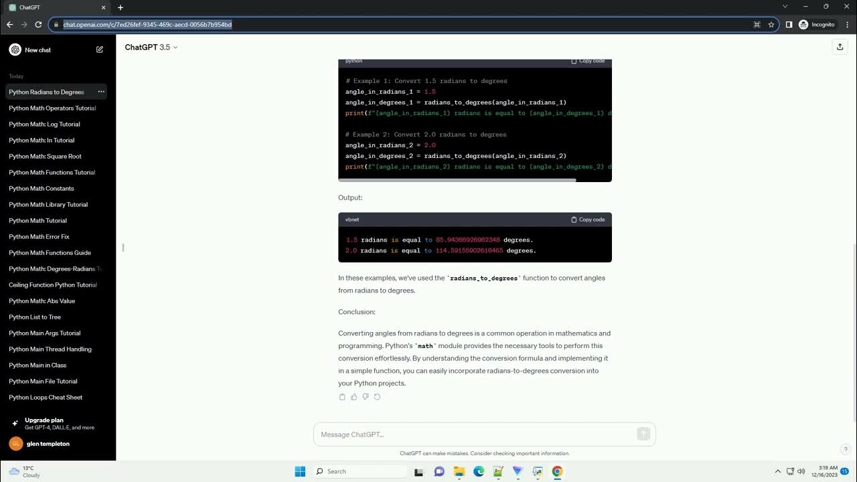Image resolution: width=857 pixels, height=482 pixels.
Task: Click the browser address bar URL
Action: 147,25
